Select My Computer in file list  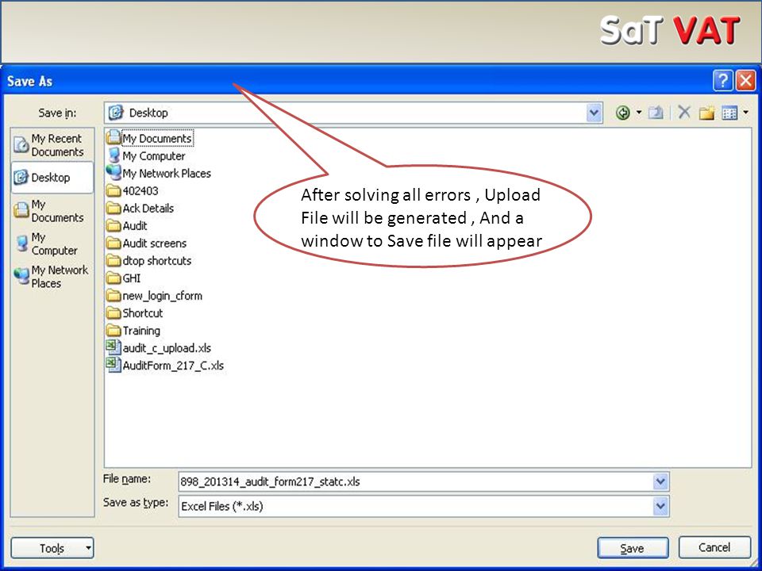[146, 156]
